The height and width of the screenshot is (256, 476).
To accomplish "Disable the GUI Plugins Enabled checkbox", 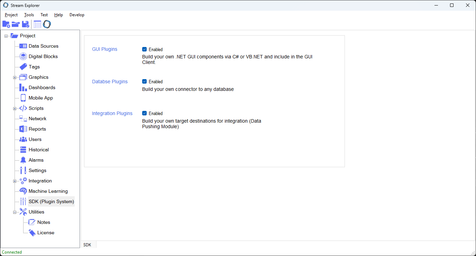I will (x=145, y=49).
